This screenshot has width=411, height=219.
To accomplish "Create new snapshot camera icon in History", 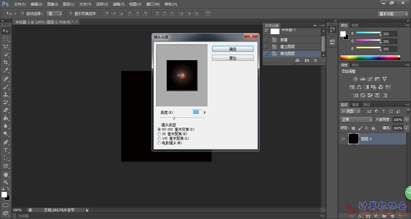I will click(x=307, y=60).
